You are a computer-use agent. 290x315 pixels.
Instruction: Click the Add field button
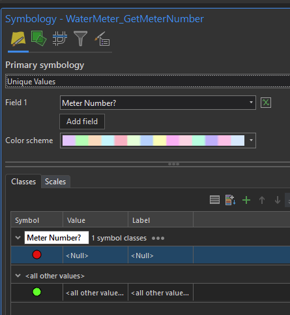click(x=82, y=122)
